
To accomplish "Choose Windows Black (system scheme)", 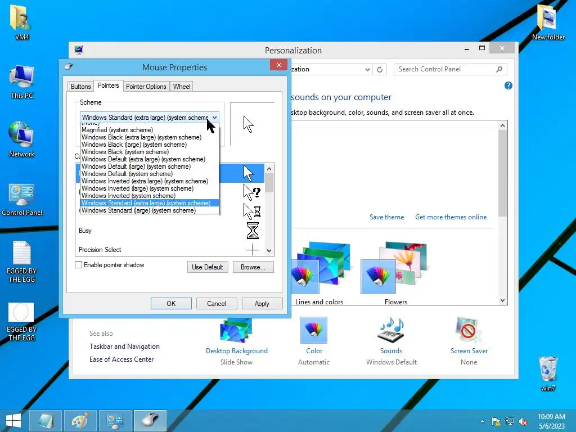I will coord(150,152).
